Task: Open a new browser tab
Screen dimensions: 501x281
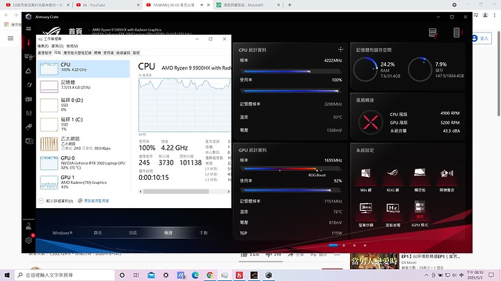Action: (x=289, y=5)
